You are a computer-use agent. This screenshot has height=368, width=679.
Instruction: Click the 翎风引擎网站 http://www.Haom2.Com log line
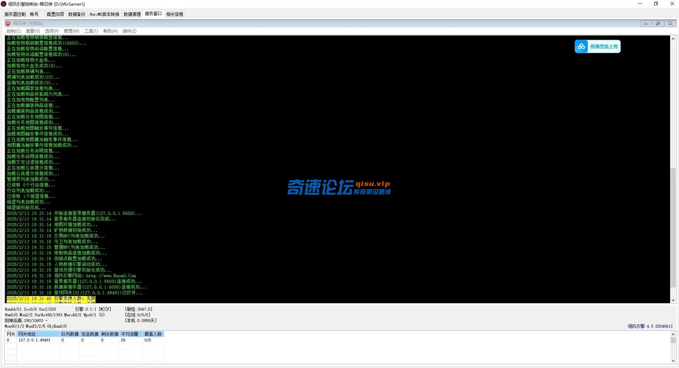(71, 276)
